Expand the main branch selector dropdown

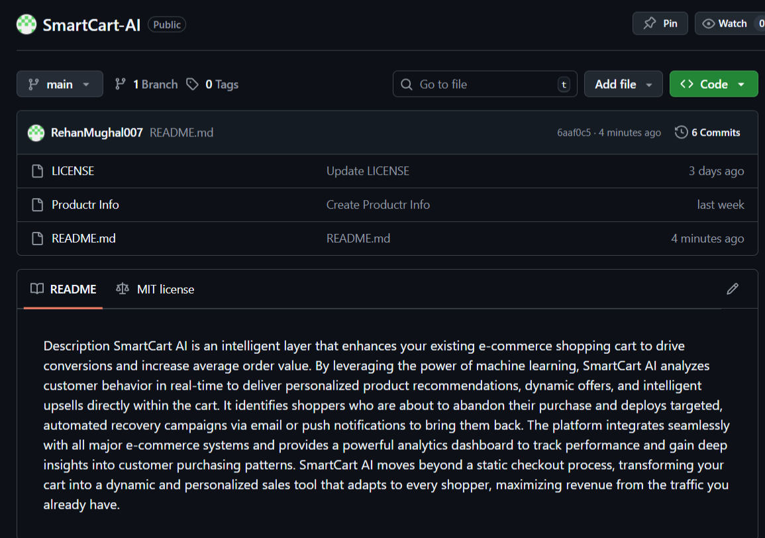coord(60,84)
